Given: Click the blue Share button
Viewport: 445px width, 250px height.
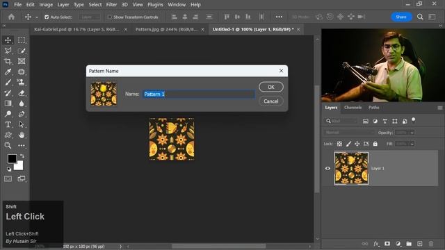Looking at the screenshot, I should (x=401, y=17).
